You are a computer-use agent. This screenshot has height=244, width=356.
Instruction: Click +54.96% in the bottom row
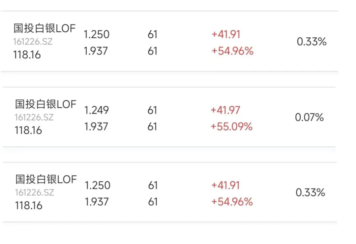232,202
